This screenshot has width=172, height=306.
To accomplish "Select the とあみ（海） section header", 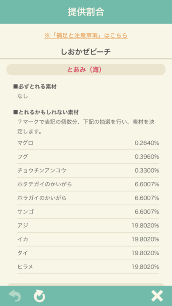I will tap(86, 70).
